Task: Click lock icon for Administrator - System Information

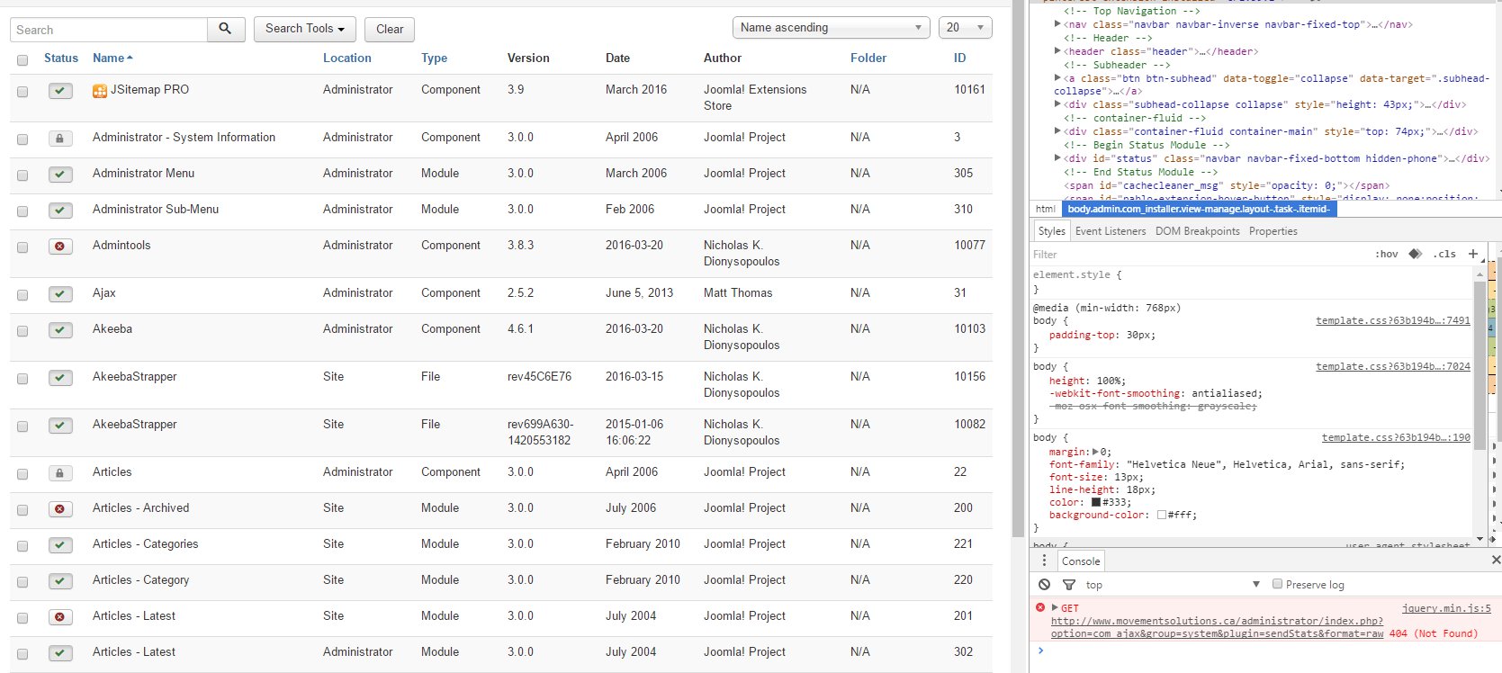Action: click(60, 139)
